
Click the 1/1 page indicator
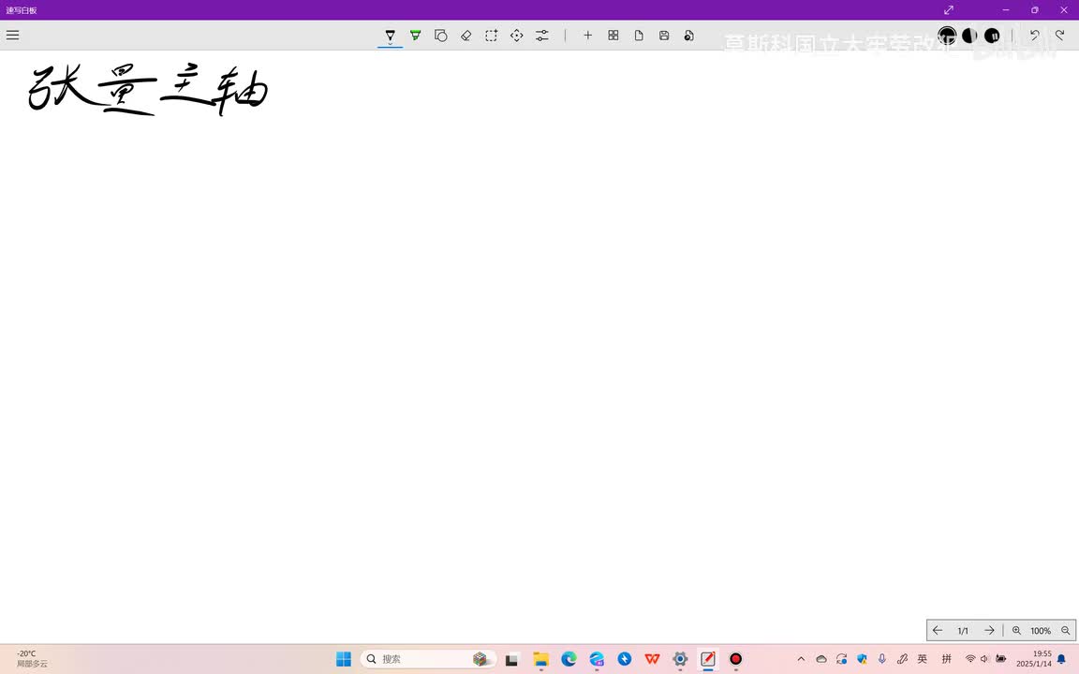[x=963, y=631]
